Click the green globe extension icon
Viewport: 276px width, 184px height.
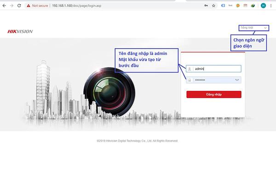(253, 6)
